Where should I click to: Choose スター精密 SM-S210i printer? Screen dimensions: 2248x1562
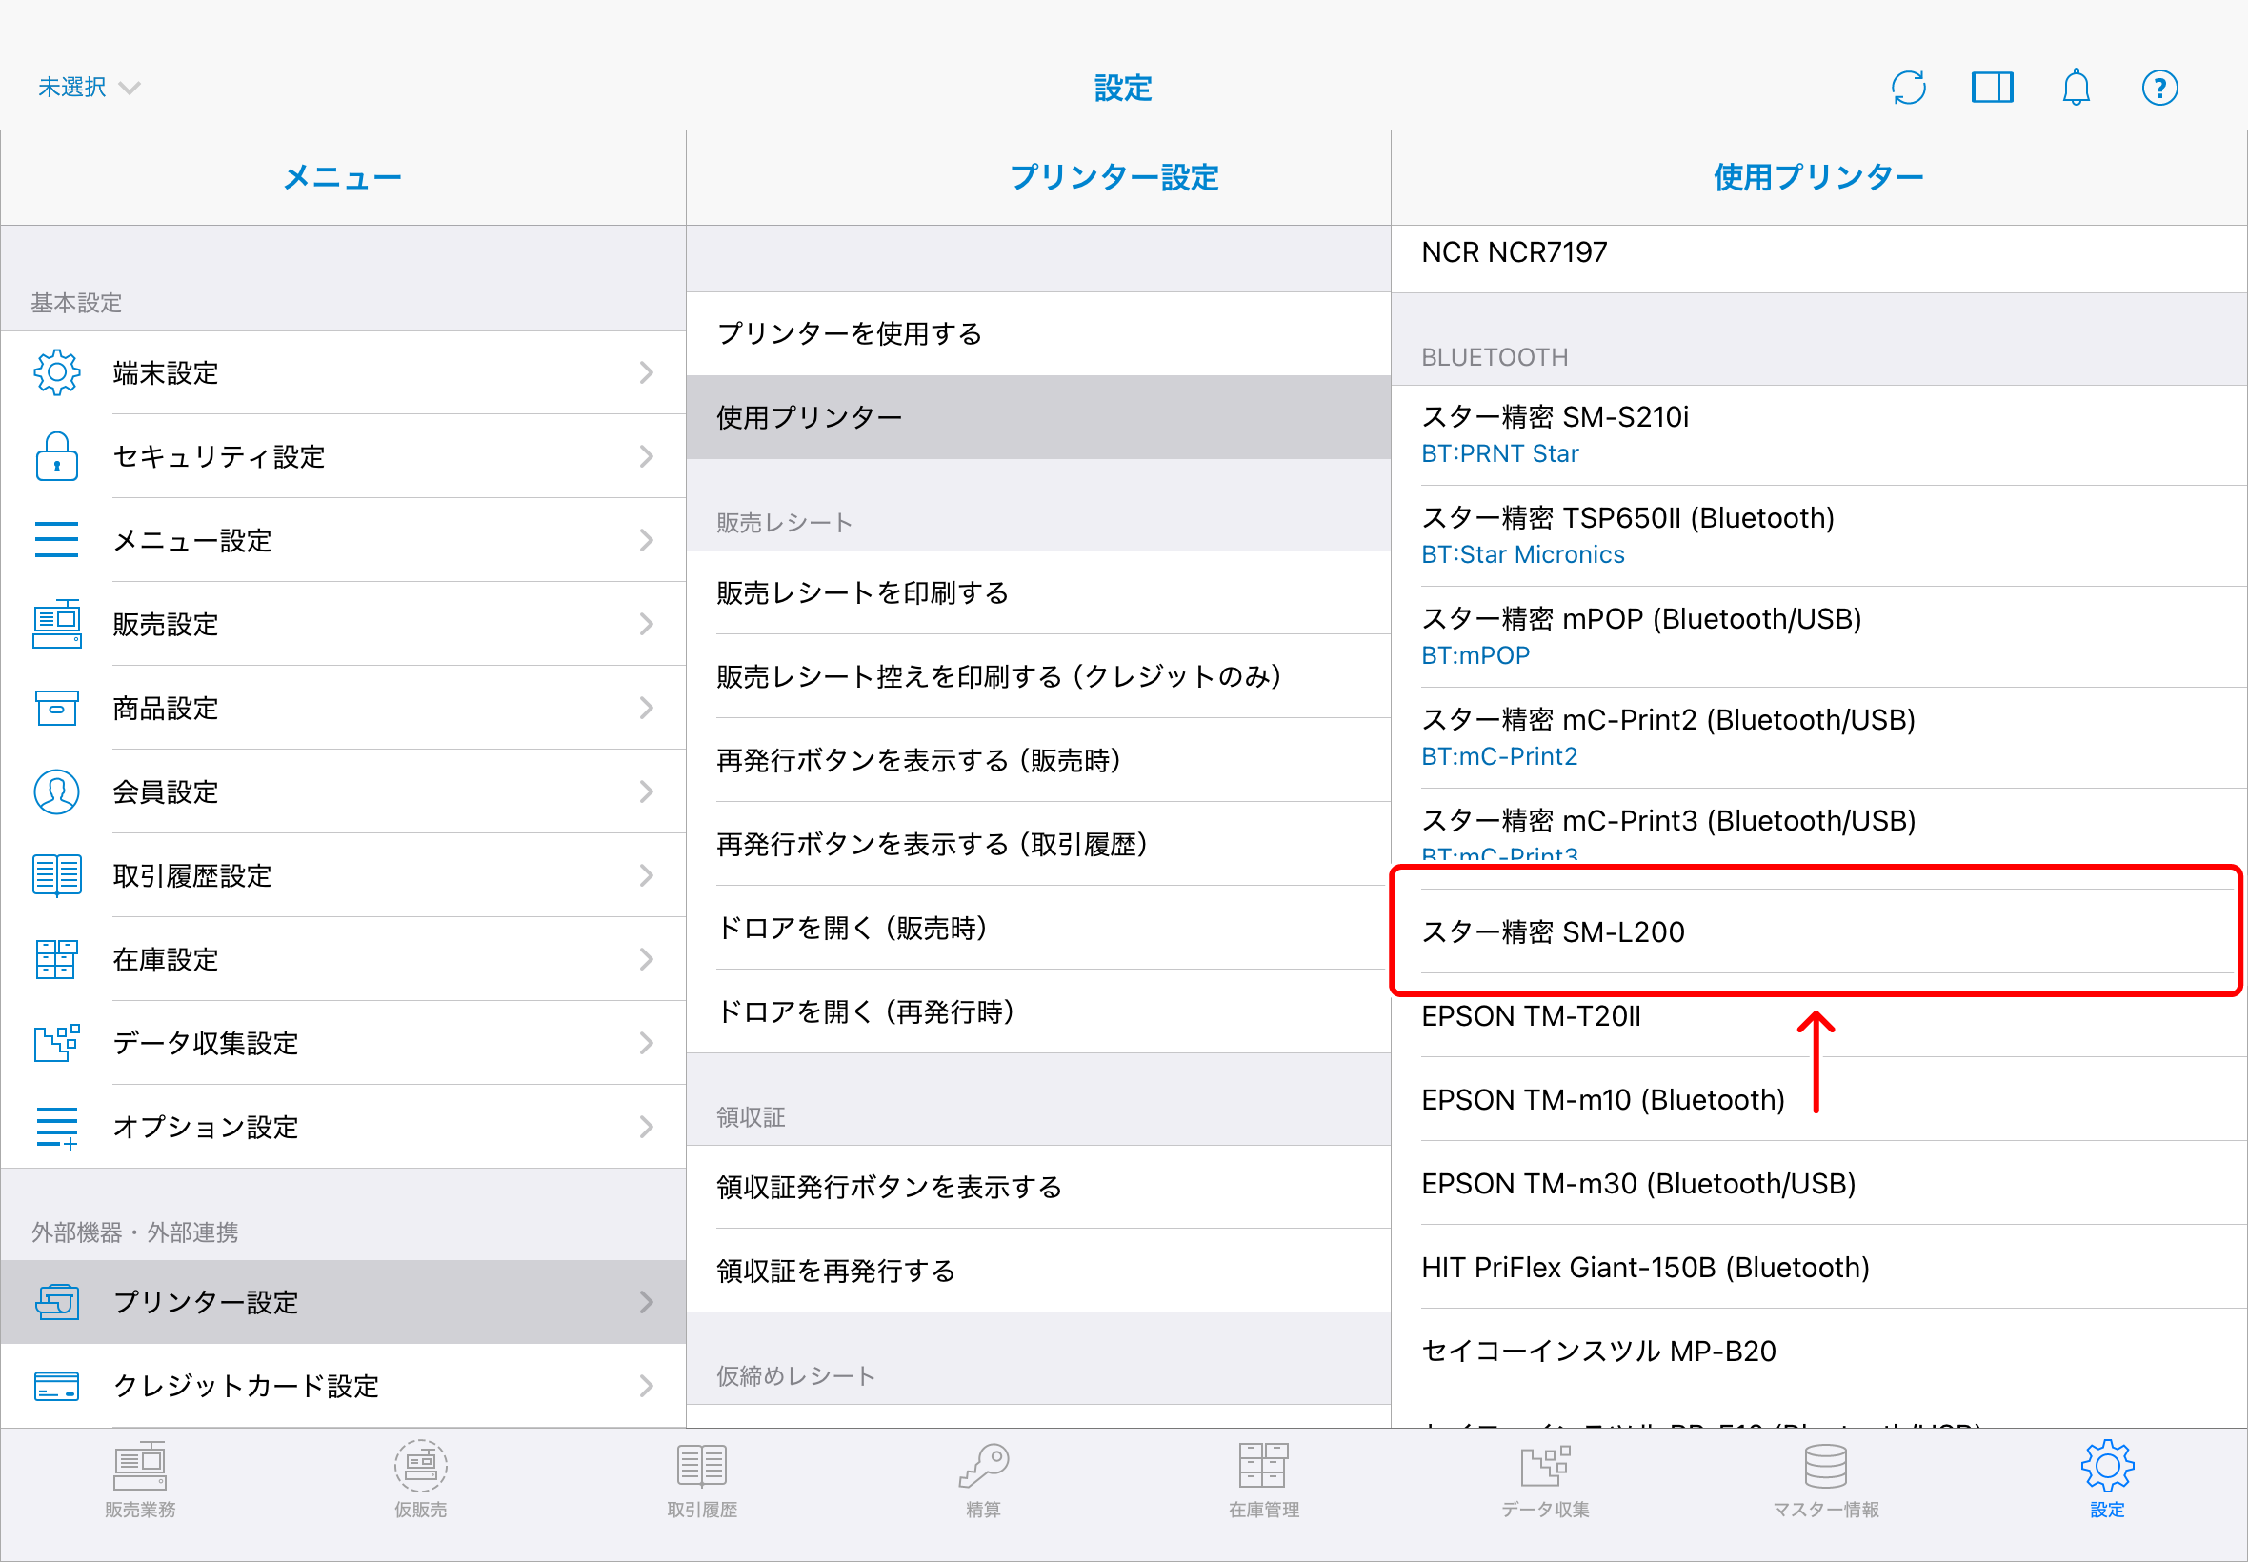[1819, 434]
